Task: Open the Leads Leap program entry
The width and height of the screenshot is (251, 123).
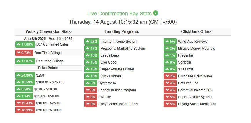Action: (110, 55)
